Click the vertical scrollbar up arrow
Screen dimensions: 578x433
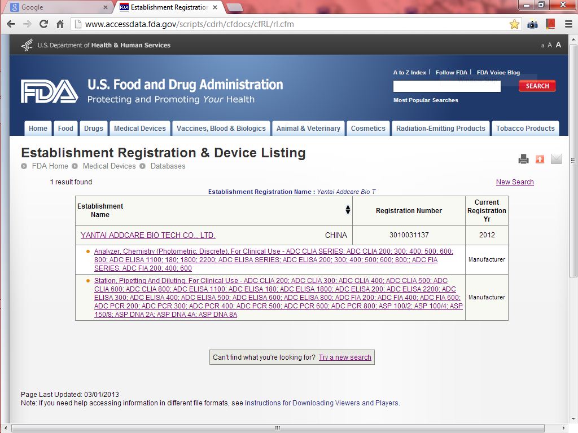pyautogui.click(x=573, y=39)
